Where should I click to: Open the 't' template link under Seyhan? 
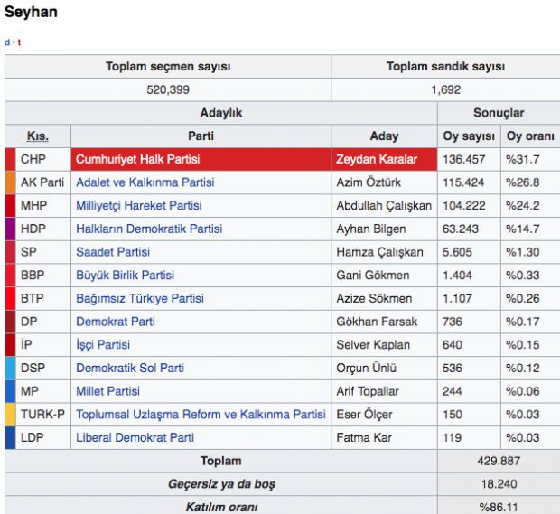(19, 42)
